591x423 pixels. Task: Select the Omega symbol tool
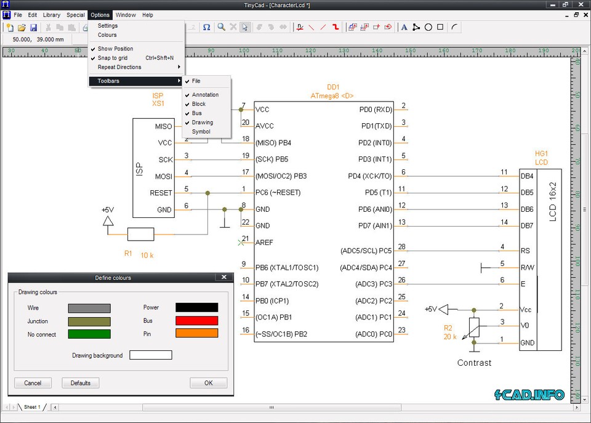207,27
